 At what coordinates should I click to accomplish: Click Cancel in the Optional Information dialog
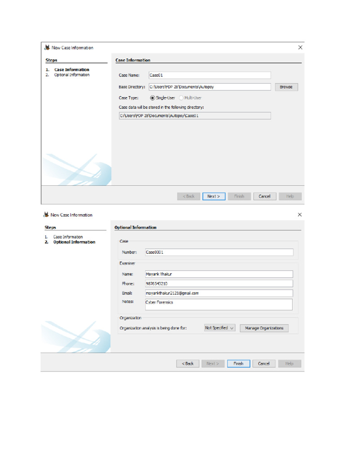[264, 363]
